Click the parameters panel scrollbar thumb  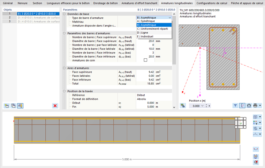click(174, 40)
